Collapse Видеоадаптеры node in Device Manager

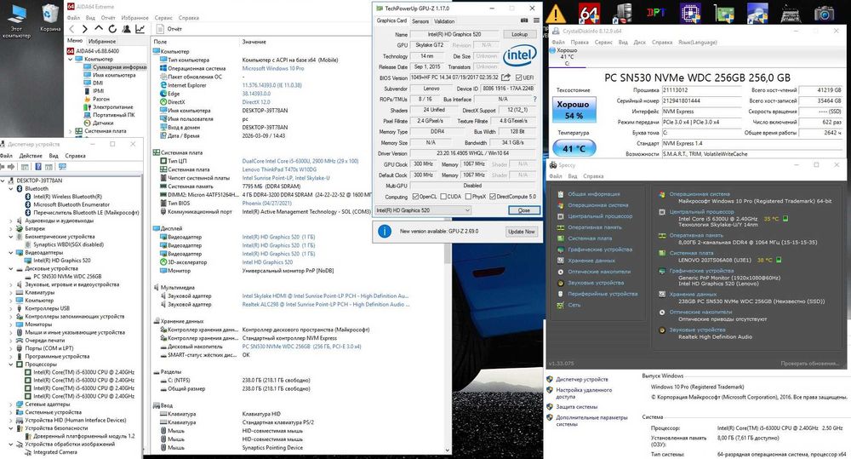point(10,253)
